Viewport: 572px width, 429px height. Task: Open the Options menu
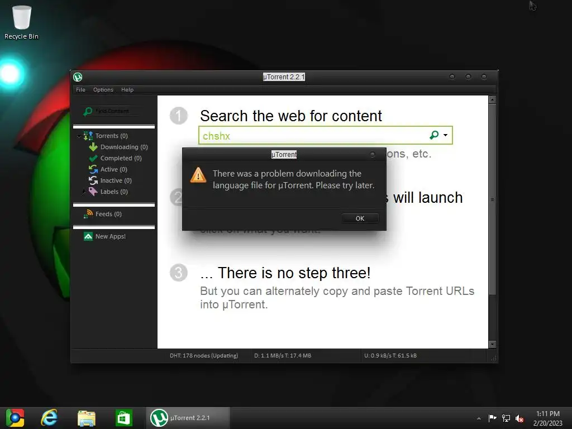(x=103, y=90)
